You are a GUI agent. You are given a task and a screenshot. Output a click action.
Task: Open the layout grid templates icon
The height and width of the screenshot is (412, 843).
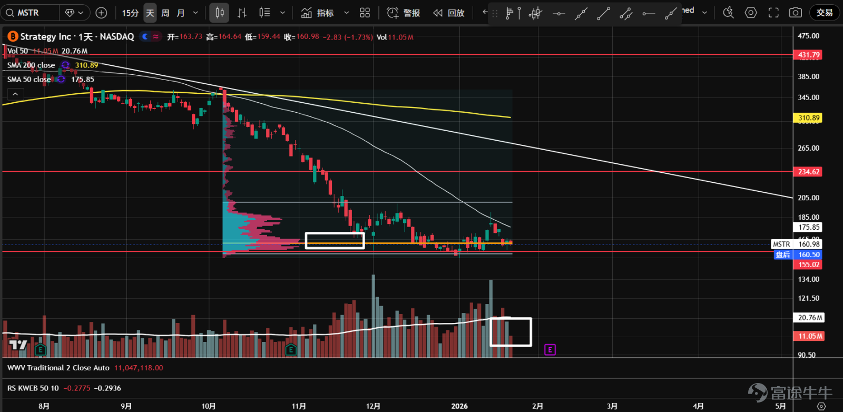click(365, 13)
